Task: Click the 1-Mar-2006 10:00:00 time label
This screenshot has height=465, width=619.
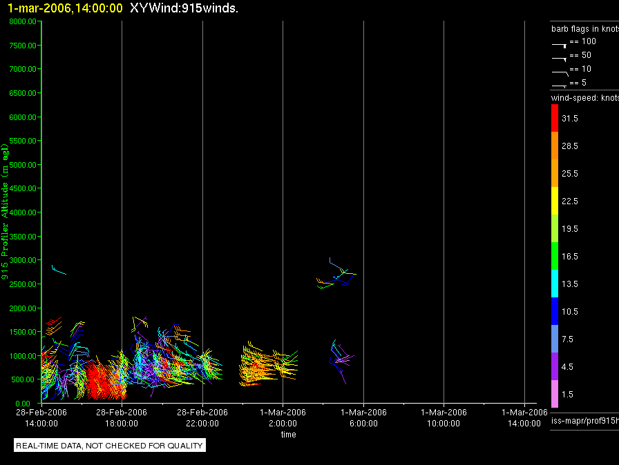Action: [x=444, y=417]
